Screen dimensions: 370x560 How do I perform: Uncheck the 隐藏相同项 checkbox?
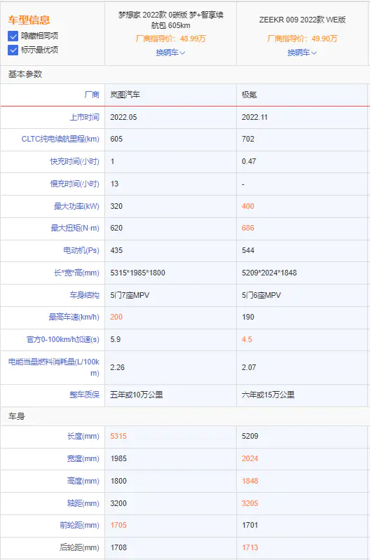[13, 36]
